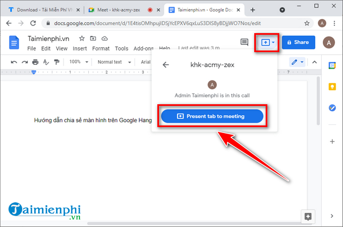
Task: Open the tab search dropdown icon
Action: (282, 10)
